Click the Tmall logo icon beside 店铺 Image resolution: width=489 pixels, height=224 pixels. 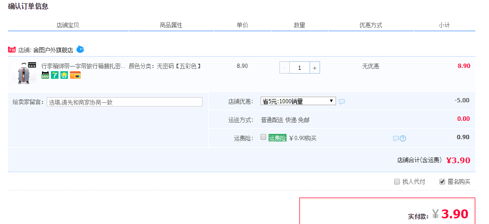12,50
